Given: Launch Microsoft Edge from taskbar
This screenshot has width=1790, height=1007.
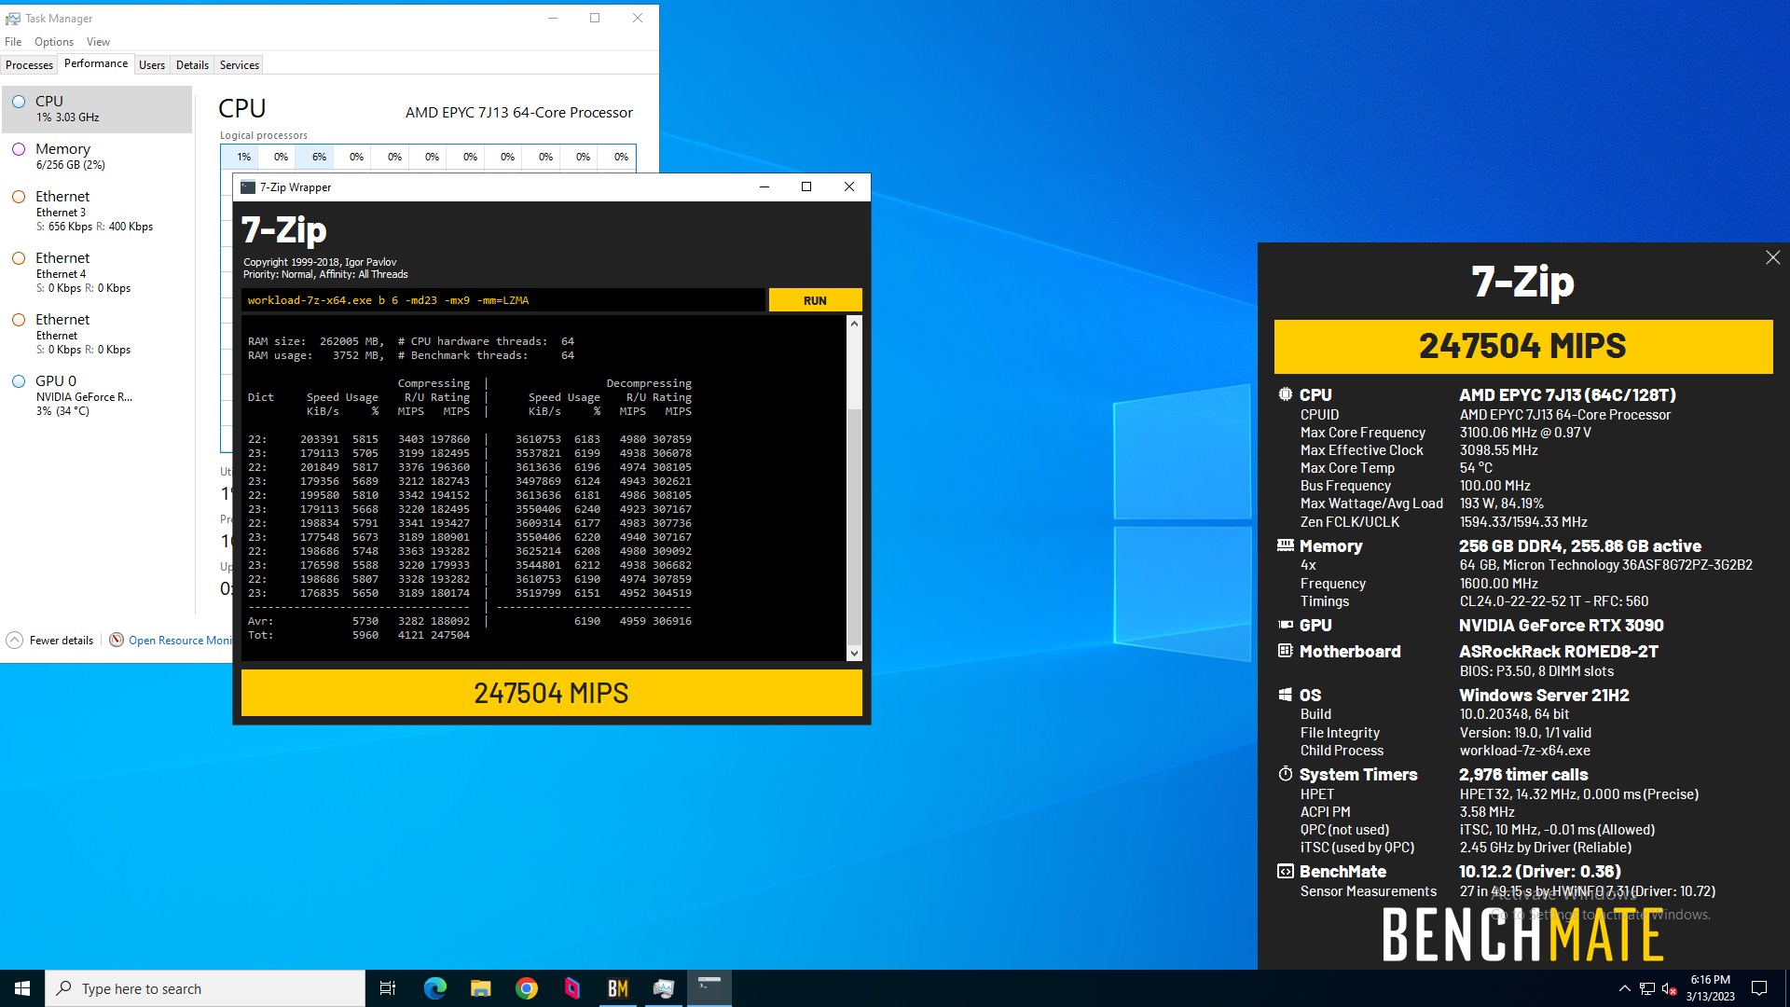Looking at the screenshot, I should 434,988.
